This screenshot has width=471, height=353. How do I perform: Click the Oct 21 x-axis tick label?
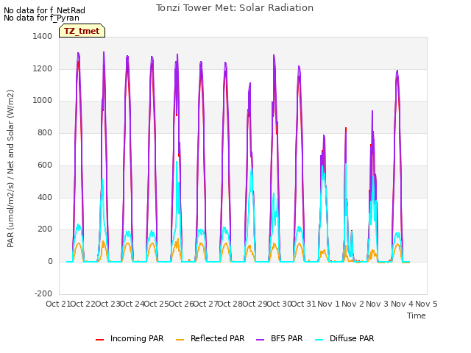coord(58,304)
